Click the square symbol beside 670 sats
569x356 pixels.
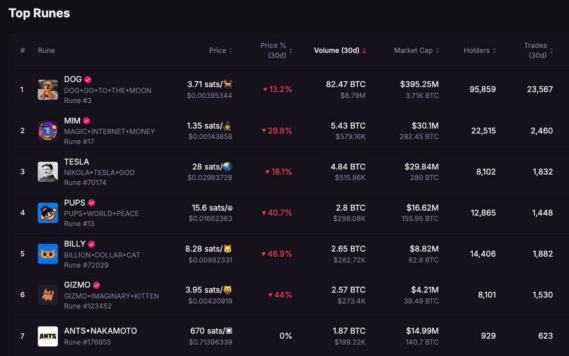point(229,330)
